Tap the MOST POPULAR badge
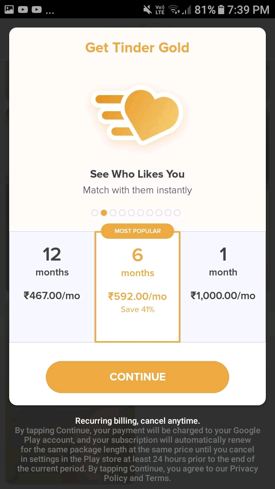 pos(137,231)
